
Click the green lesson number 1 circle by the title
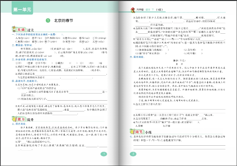pos(47,21)
